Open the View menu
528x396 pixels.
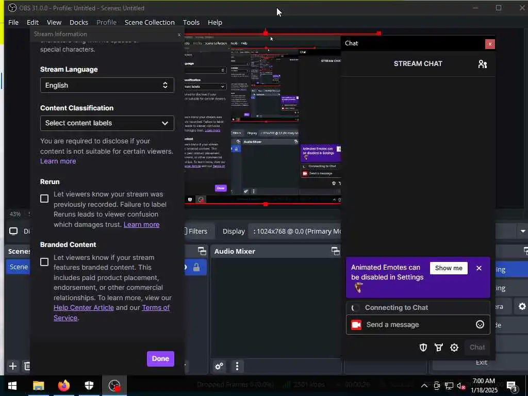[x=54, y=22]
